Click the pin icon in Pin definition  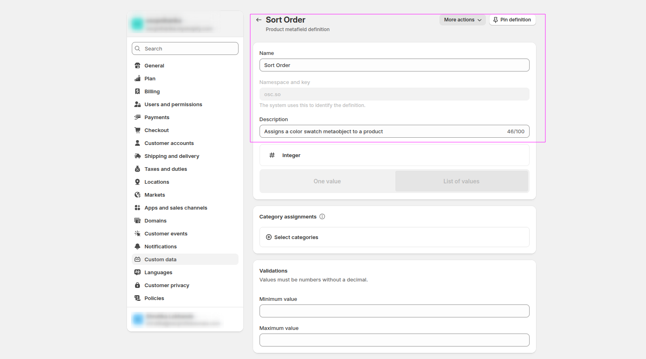point(496,20)
